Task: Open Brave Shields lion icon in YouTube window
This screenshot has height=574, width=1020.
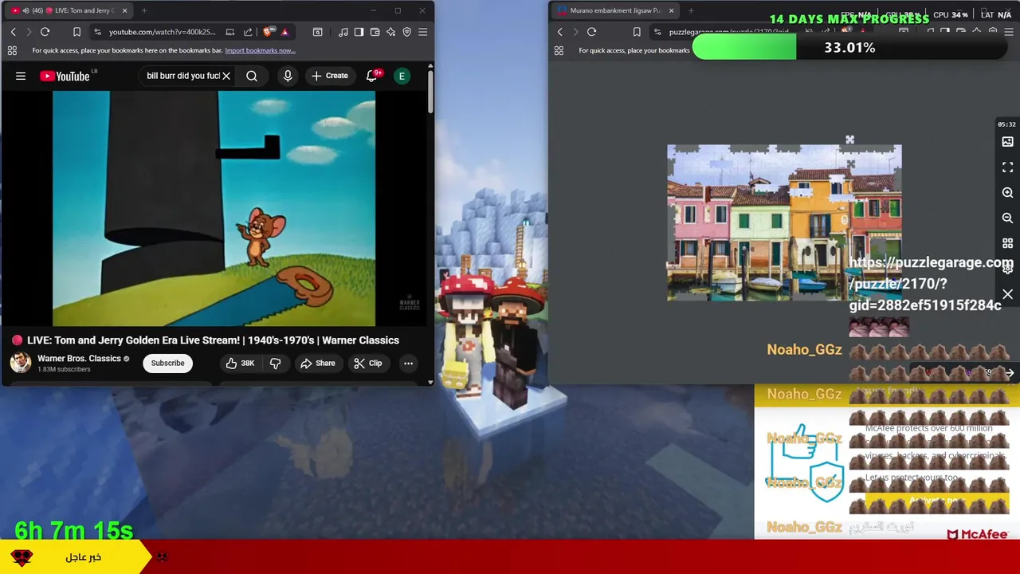Action: pyautogui.click(x=268, y=32)
